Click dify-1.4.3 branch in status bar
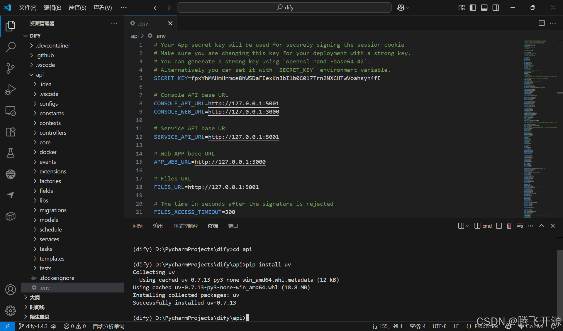Image resolution: width=563 pixels, height=331 pixels. coord(36,326)
